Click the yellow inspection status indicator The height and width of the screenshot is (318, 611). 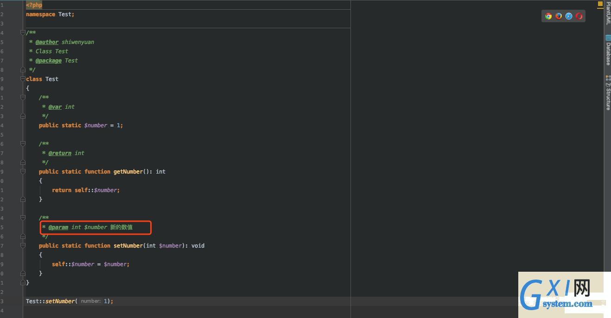tap(600, 4)
